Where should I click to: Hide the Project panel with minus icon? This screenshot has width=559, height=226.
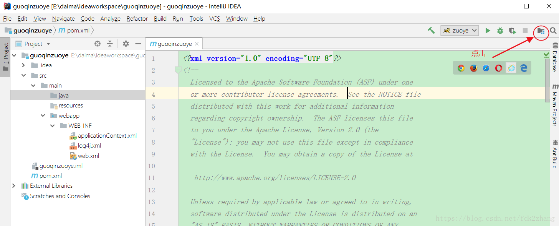pyautogui.click(x=138, y=44)
